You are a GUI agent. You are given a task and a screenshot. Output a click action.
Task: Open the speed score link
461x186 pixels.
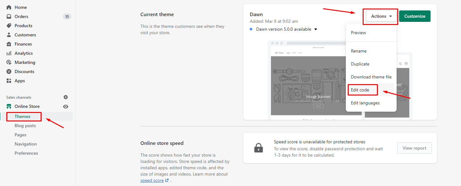click(152, 180)
